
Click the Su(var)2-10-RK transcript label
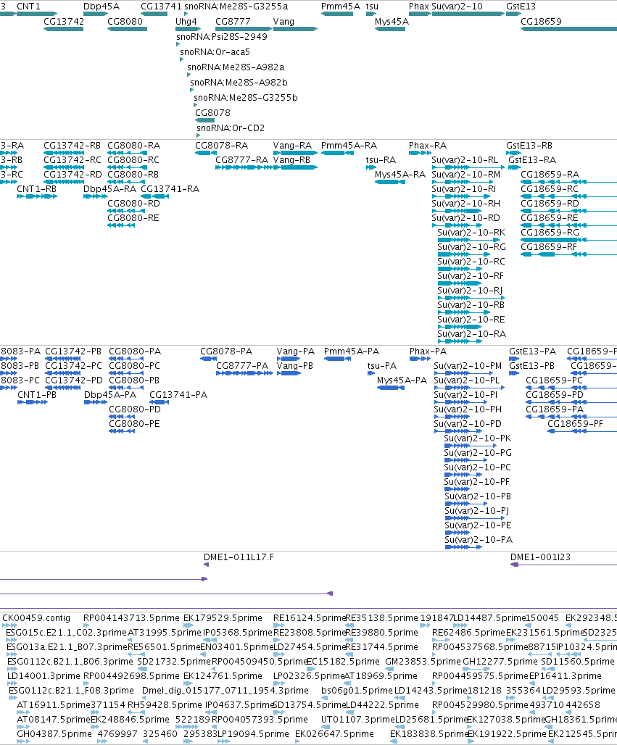point(471,233)
